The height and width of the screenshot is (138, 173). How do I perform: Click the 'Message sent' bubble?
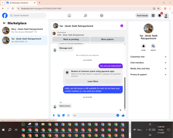tap(66, 48)
